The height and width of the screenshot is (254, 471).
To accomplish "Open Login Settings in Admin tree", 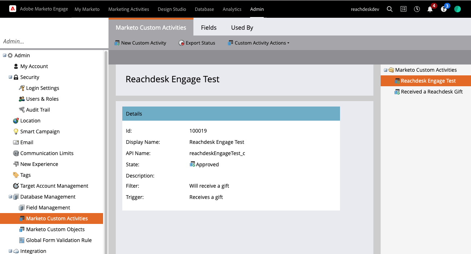I will tap(42, 88).
